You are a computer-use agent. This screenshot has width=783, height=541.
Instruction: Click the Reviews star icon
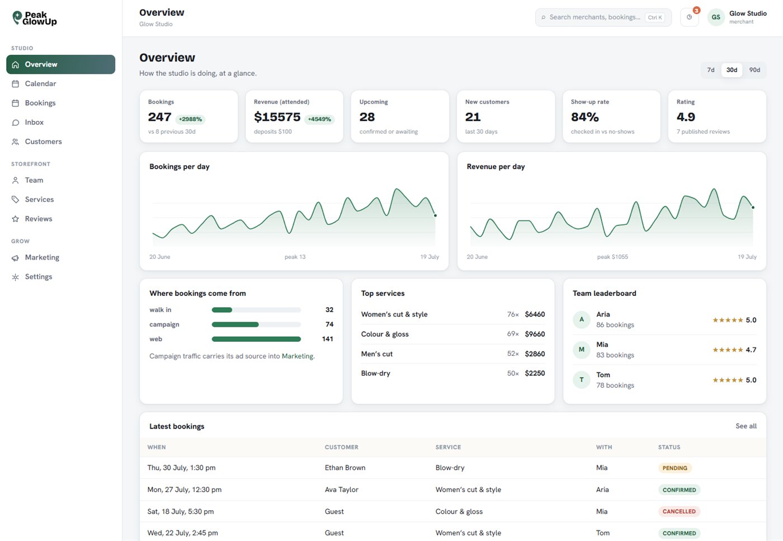tap(16, 219)
